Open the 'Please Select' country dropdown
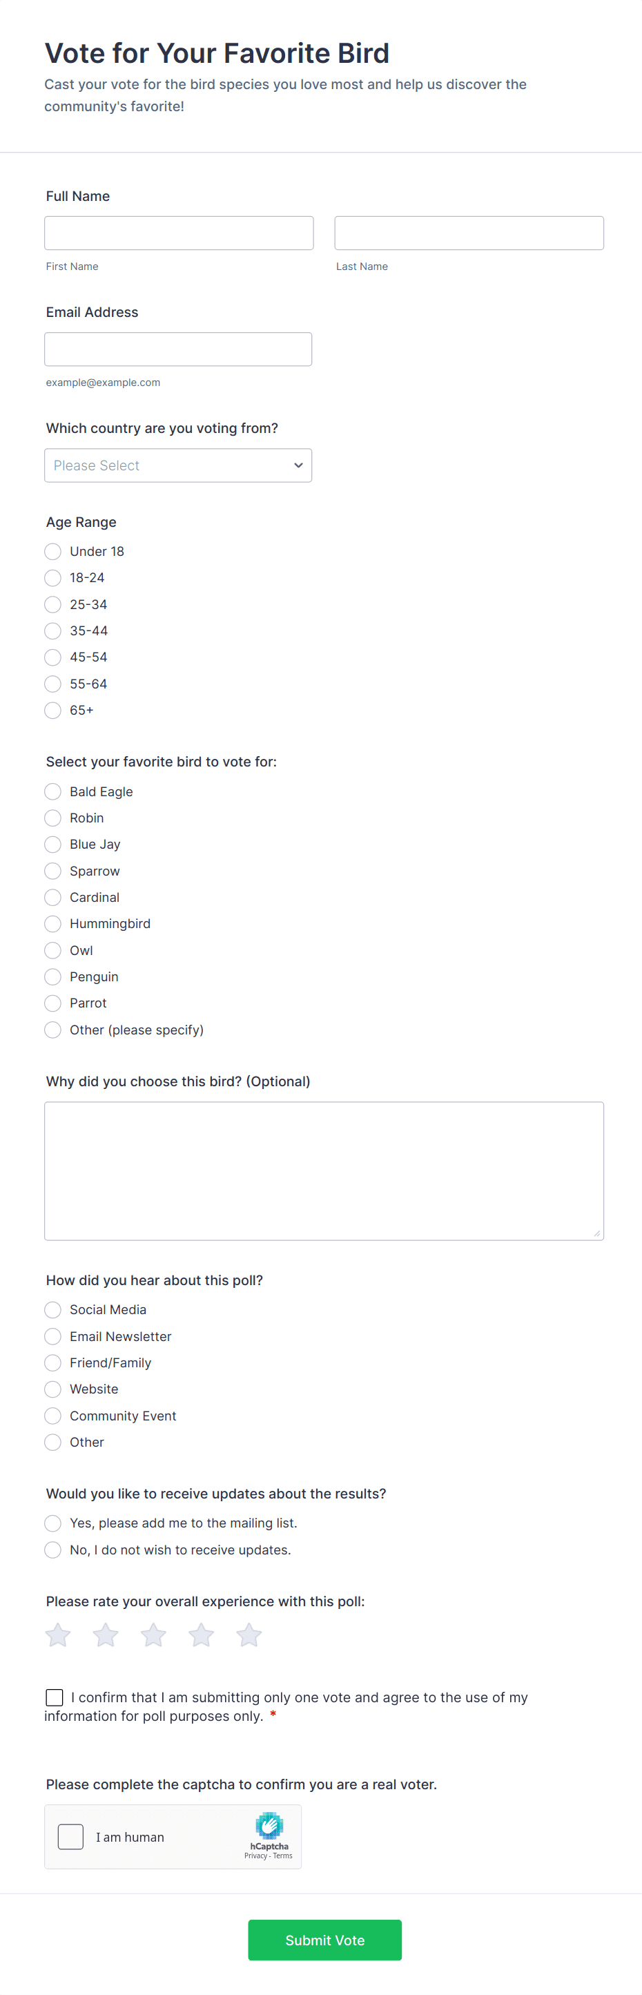The image size is (642, 1995). [178, 465]
